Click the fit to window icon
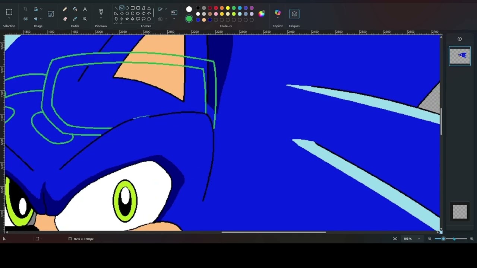Image resolution: width=477 pixels, height=268 pixels. 395,239
